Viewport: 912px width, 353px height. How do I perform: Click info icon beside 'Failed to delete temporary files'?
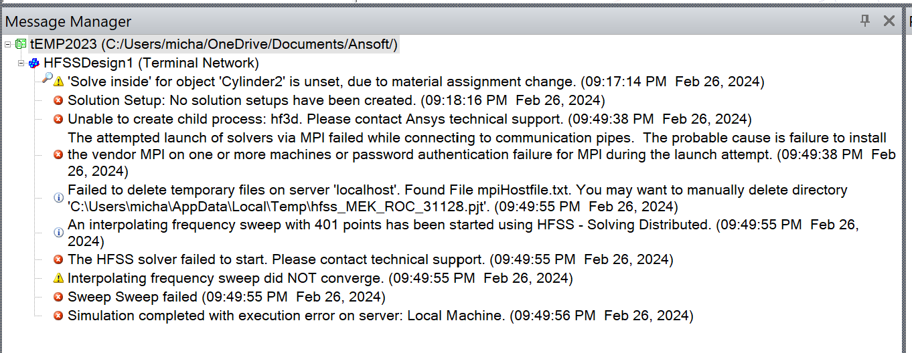pyautogui.click(x=58, y=198)
